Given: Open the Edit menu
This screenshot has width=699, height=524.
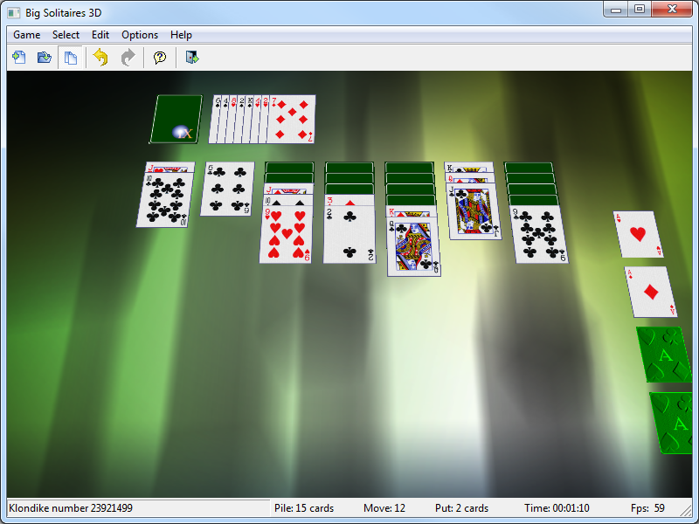Looking at the screenshot, I should pyautogui.click(x=100, y=35).
